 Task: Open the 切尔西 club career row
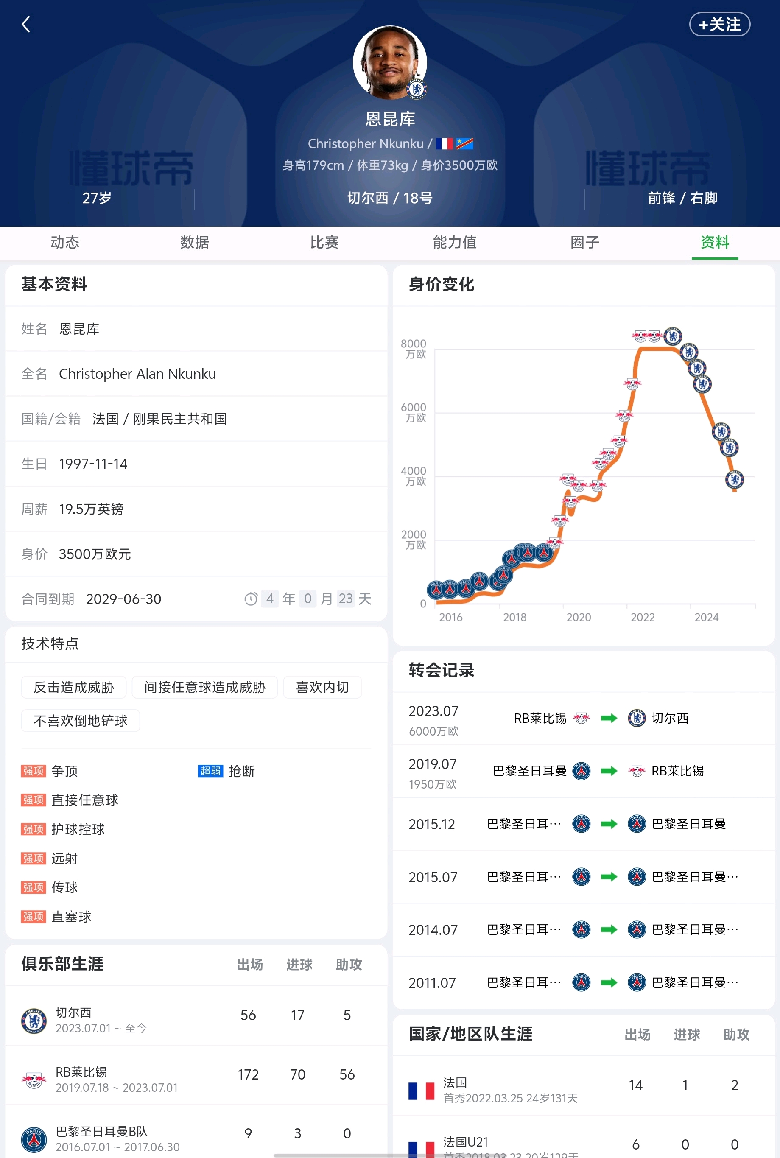pyautogui.click(x=196, y=1016)
